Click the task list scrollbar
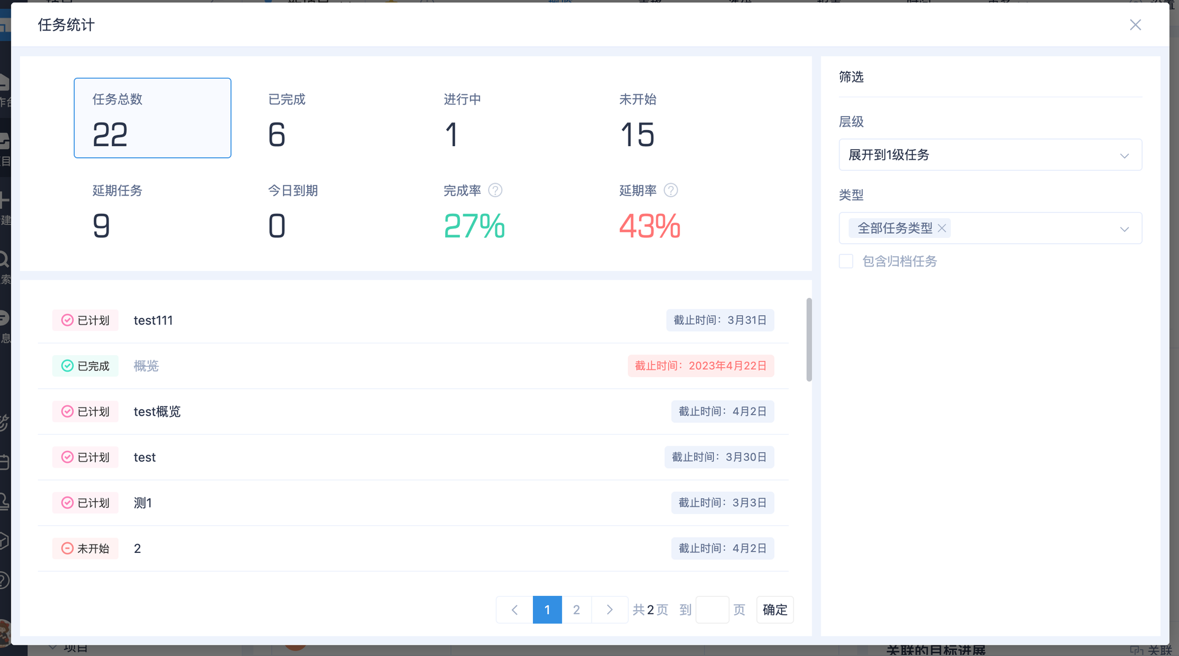The width and height of the screenshot is (1179, 656). [x=809, y=340]
